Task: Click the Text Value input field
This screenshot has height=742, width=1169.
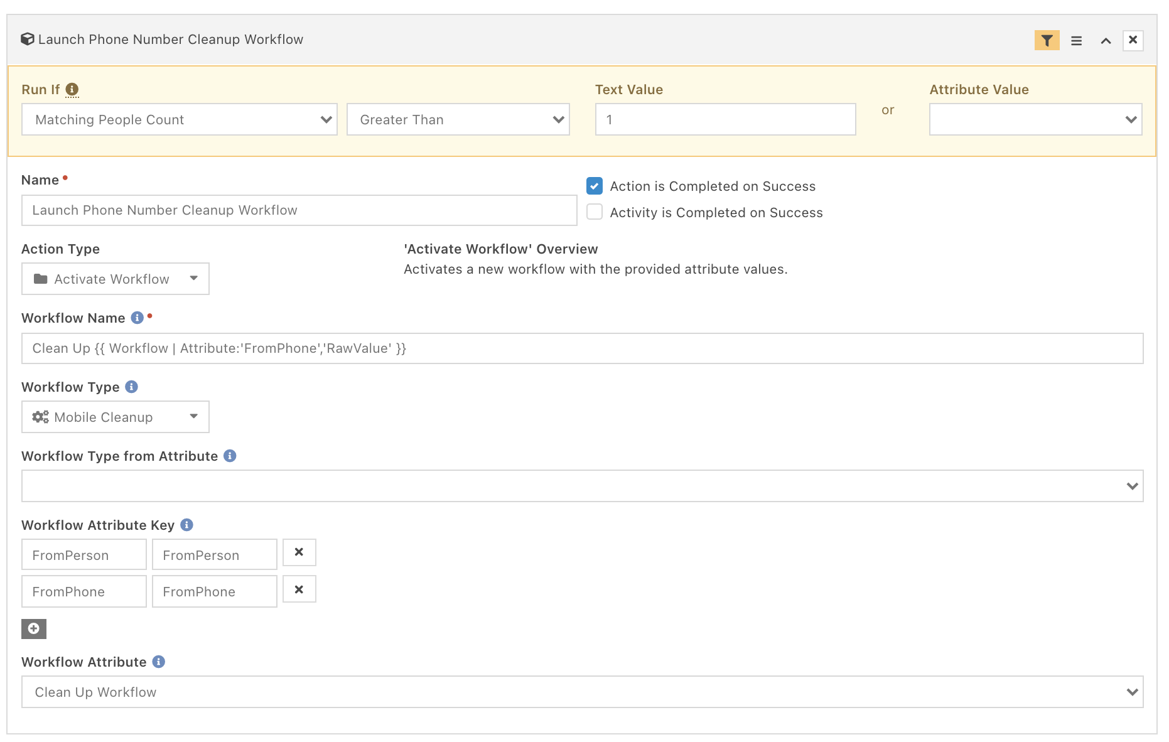Action: 725,119
